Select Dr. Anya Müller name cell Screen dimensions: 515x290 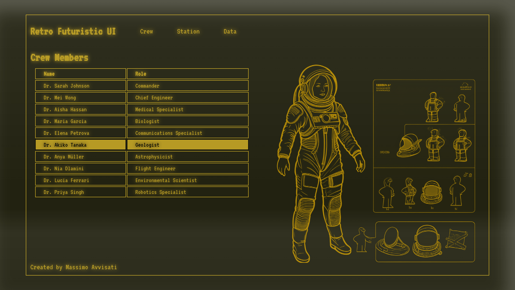[x=80, y=157]
